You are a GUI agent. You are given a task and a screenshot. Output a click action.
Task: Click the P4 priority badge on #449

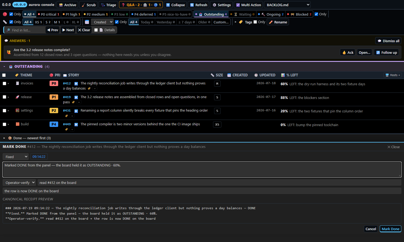pos(54,124)
